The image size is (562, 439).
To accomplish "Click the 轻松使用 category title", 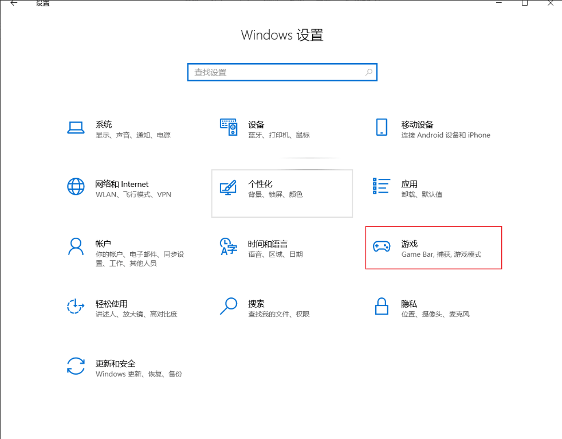I will (x=112, y=303).
